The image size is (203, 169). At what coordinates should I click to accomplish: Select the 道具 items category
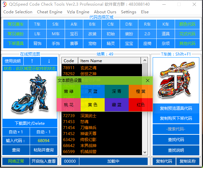(x=166, y=34)
